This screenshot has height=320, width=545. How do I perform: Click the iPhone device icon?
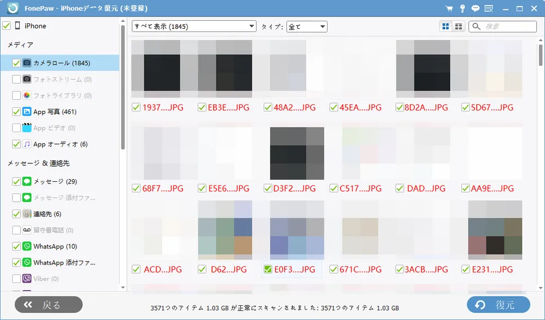click(17, 26)
